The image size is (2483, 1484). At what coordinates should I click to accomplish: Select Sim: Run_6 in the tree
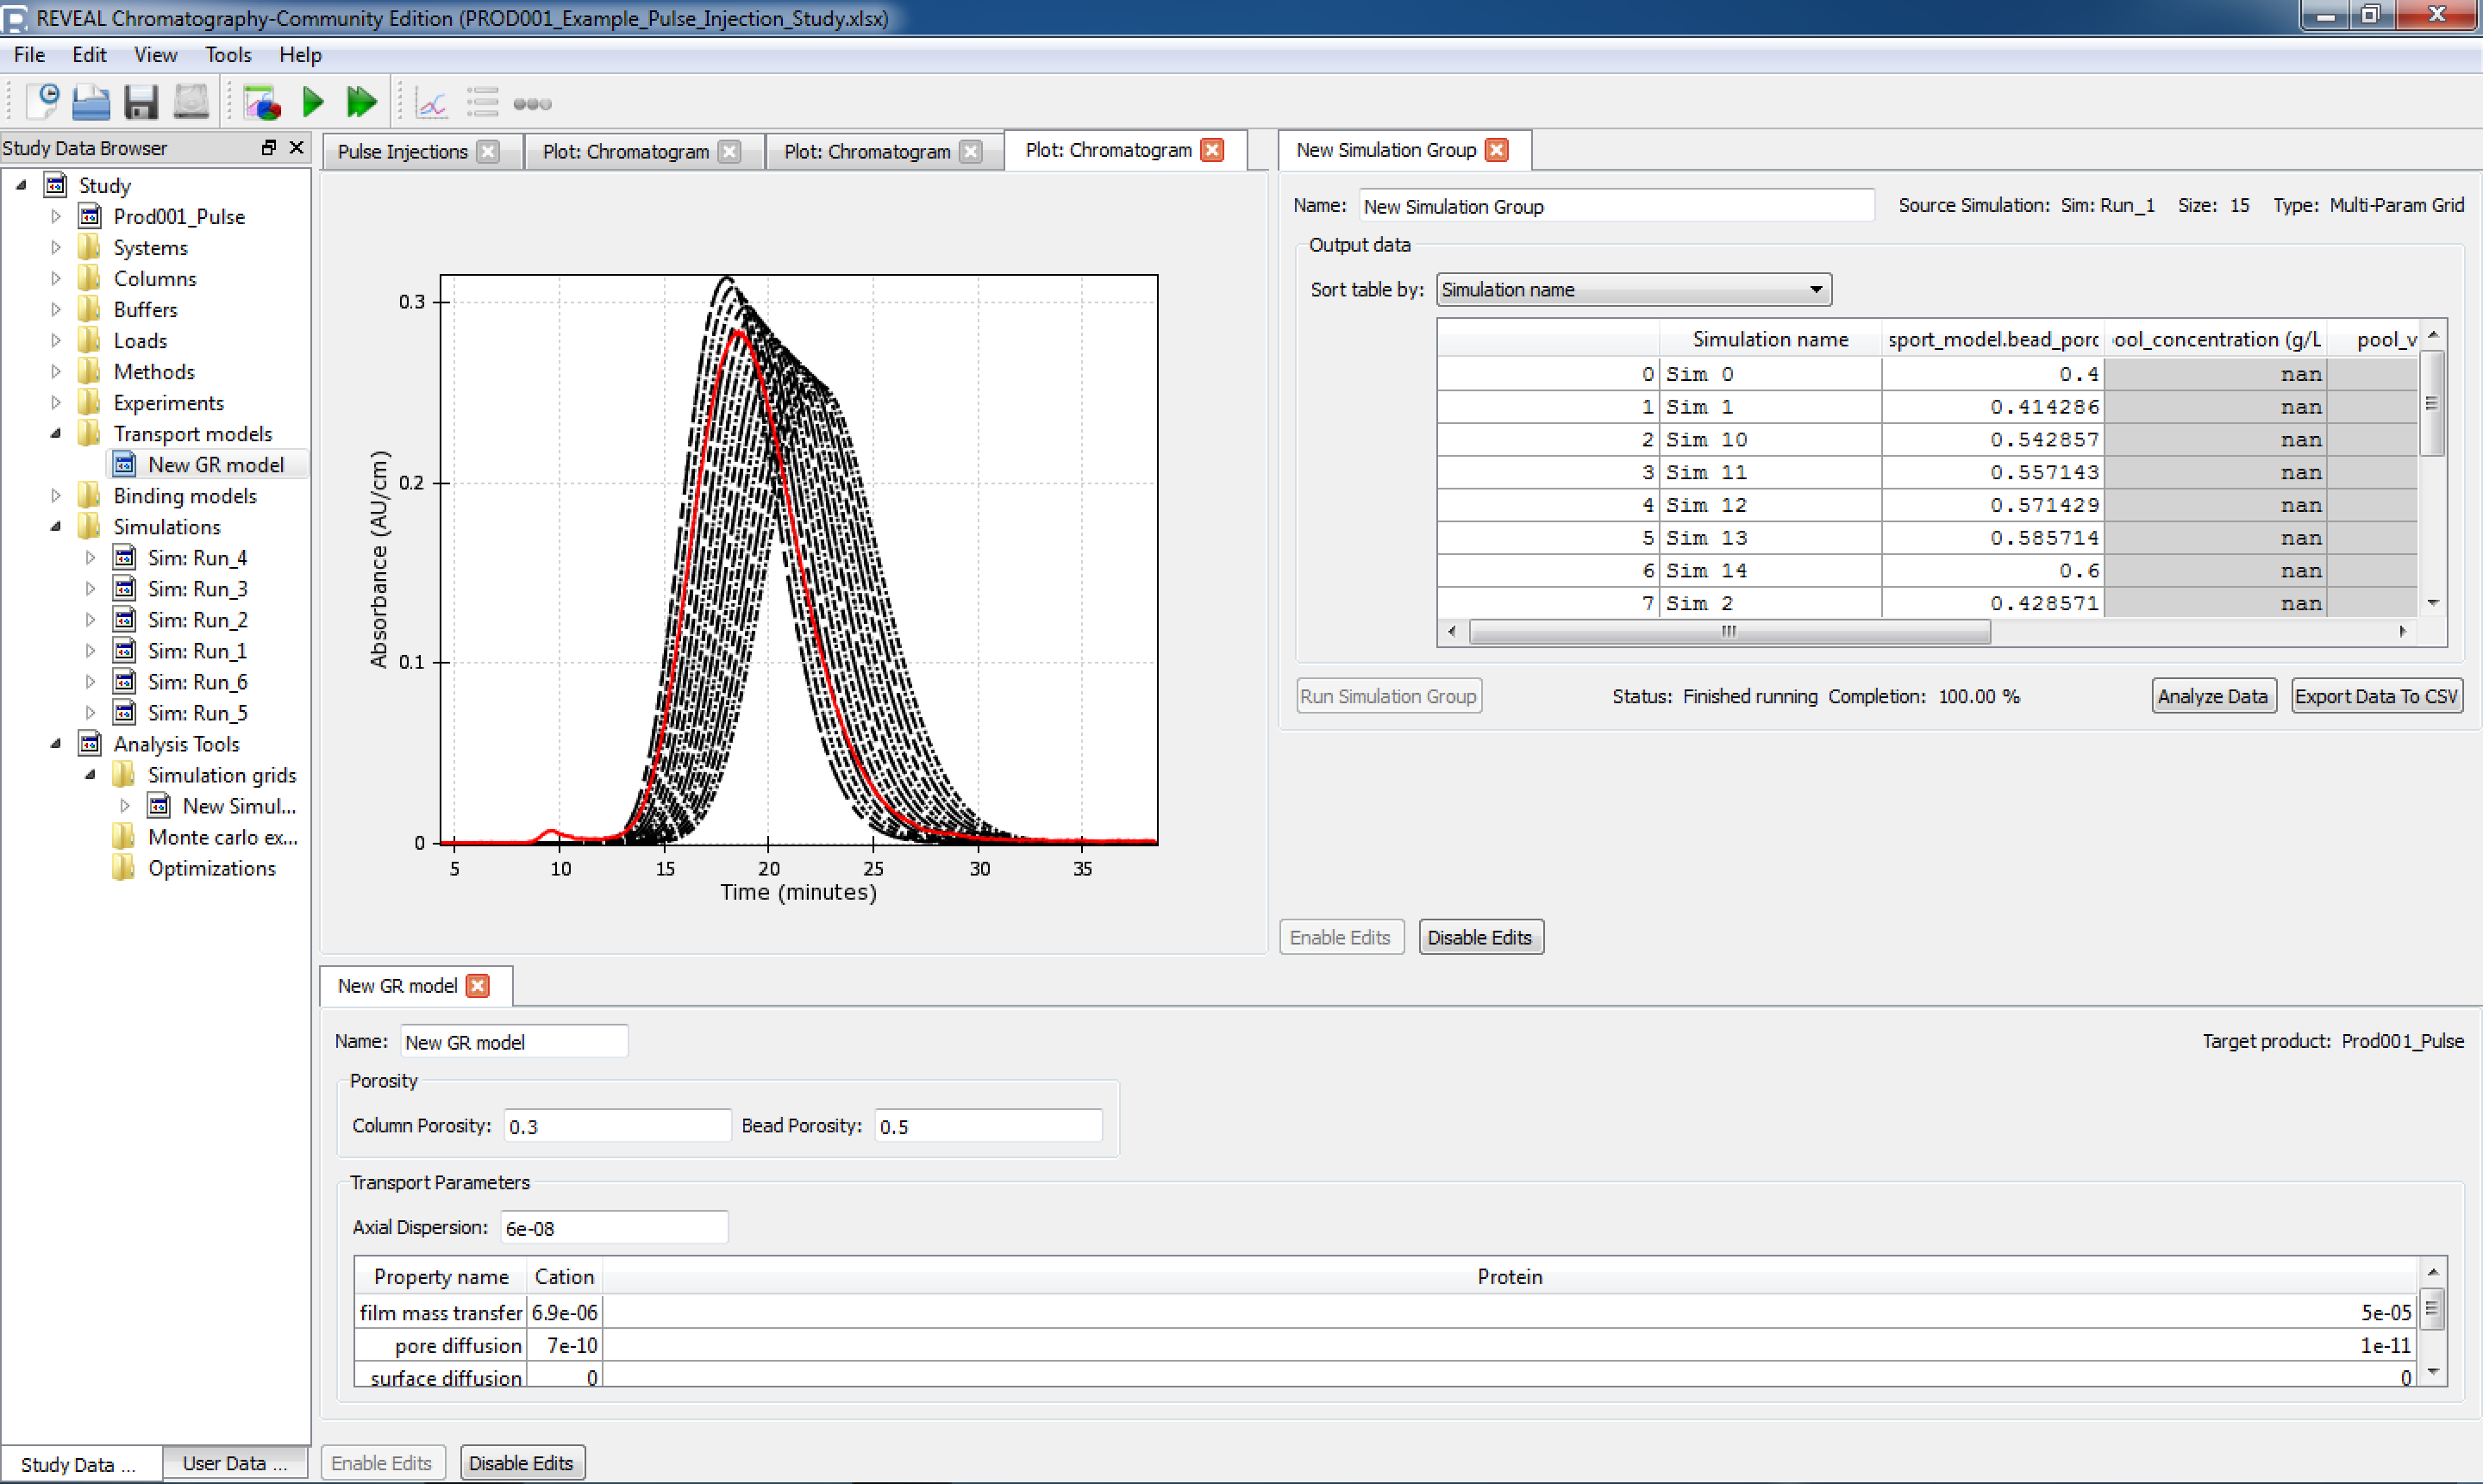click(x=197, y=682)
